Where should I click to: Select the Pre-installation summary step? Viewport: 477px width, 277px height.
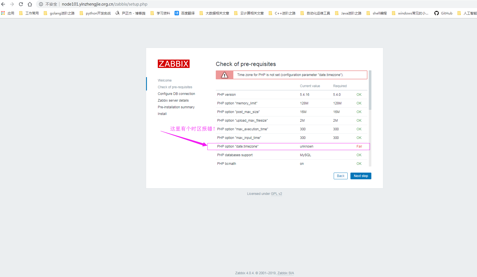coord(176,107)
